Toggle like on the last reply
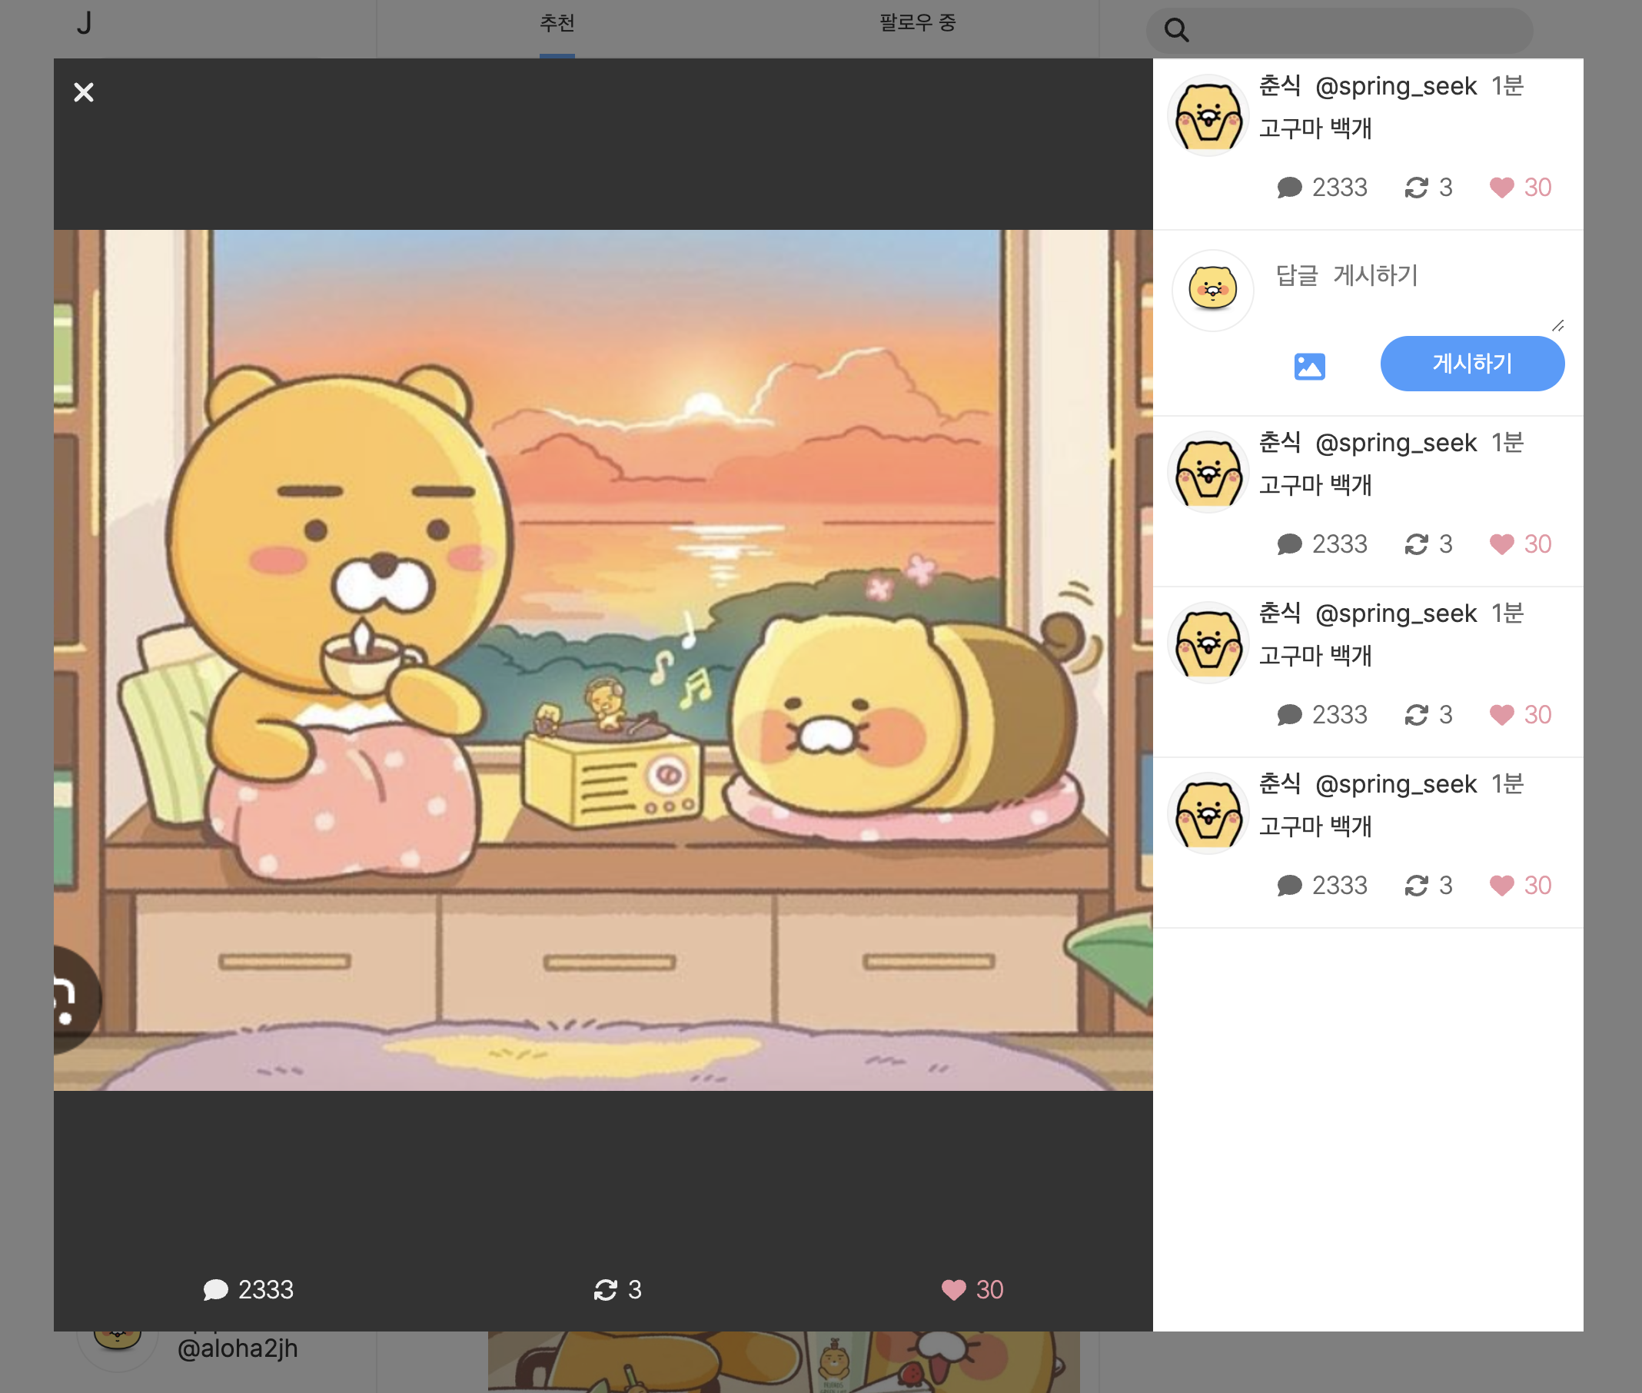The width and height of the screenshot is (1642, 1393). coord(1501,886)
